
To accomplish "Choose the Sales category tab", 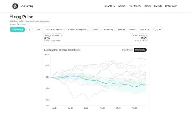I will coord(95,29).
